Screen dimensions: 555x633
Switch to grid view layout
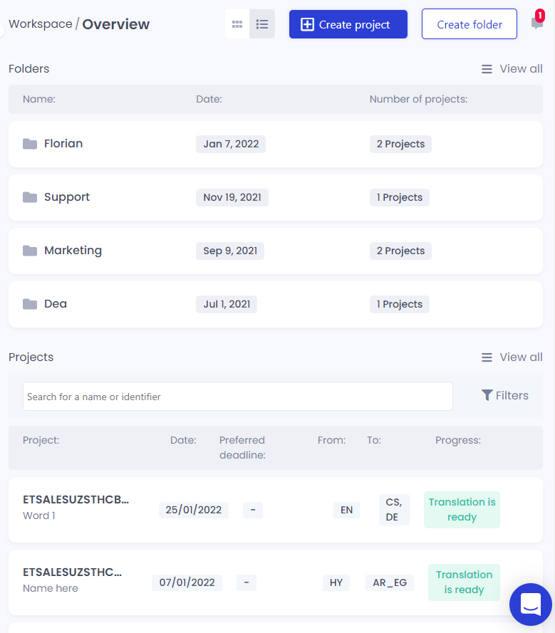(237, 24)
